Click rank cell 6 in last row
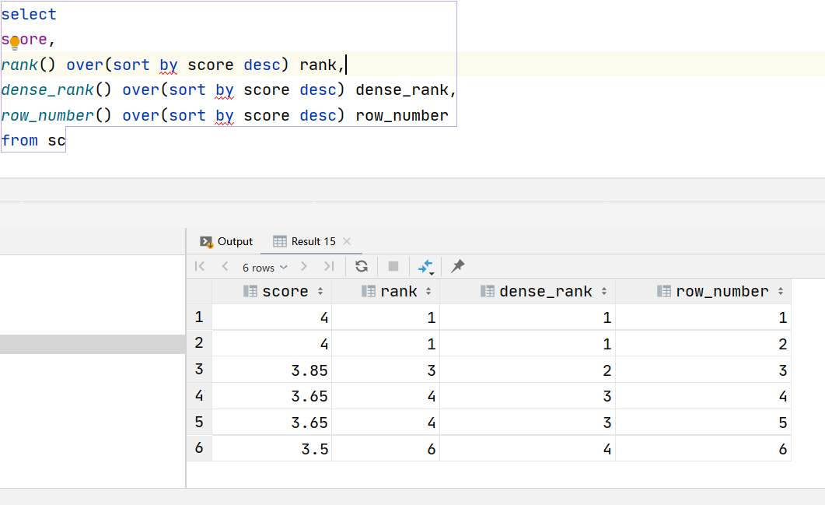This screenshot has height=505, width=825. point(386,449)
